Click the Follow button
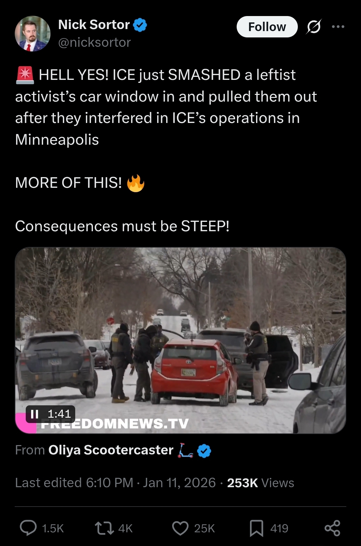 tap(267, 27)
